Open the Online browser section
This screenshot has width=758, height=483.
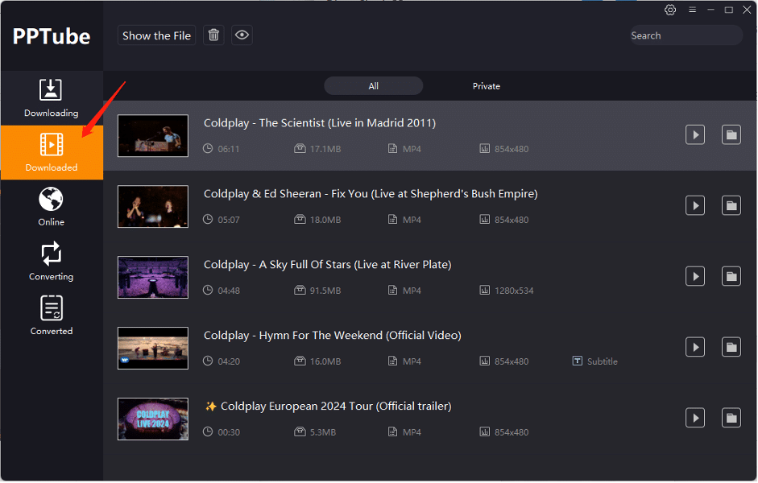[51, 206]
